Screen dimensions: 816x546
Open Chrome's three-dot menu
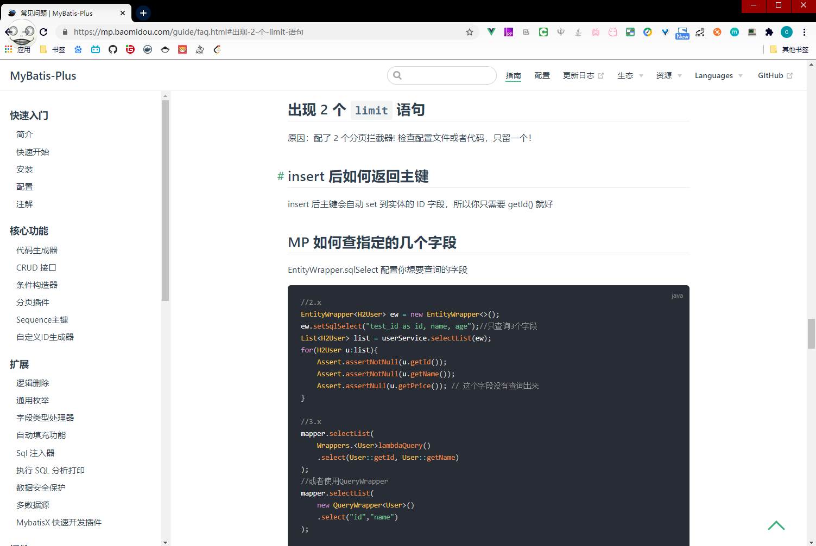click(804, 32)
